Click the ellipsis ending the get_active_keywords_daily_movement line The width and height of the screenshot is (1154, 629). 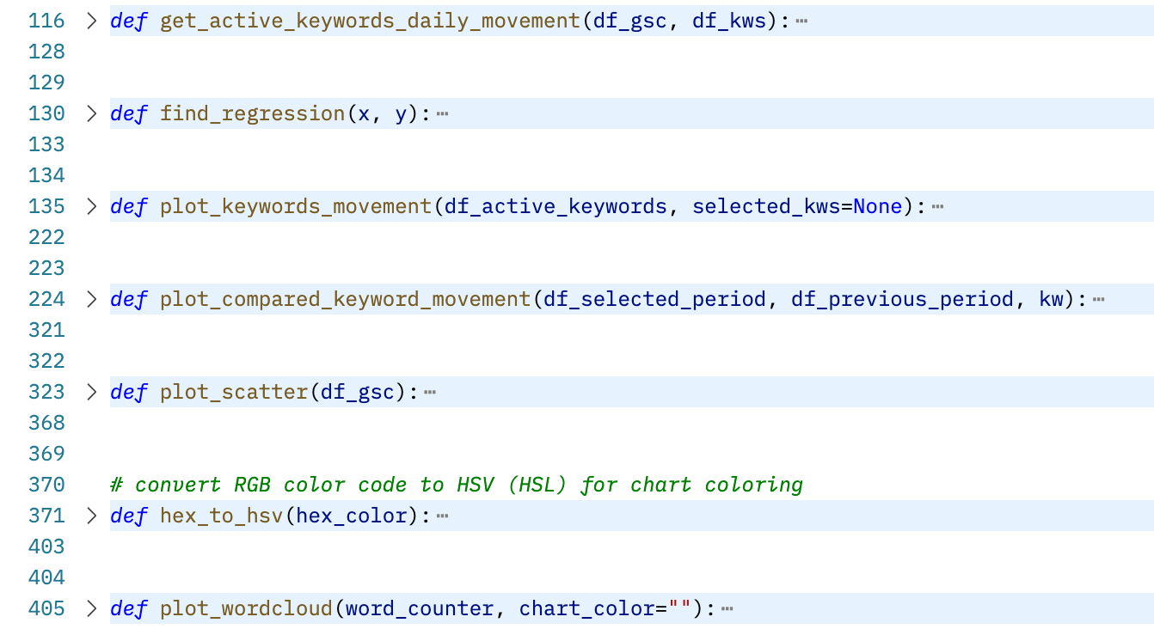pos(801,21)
